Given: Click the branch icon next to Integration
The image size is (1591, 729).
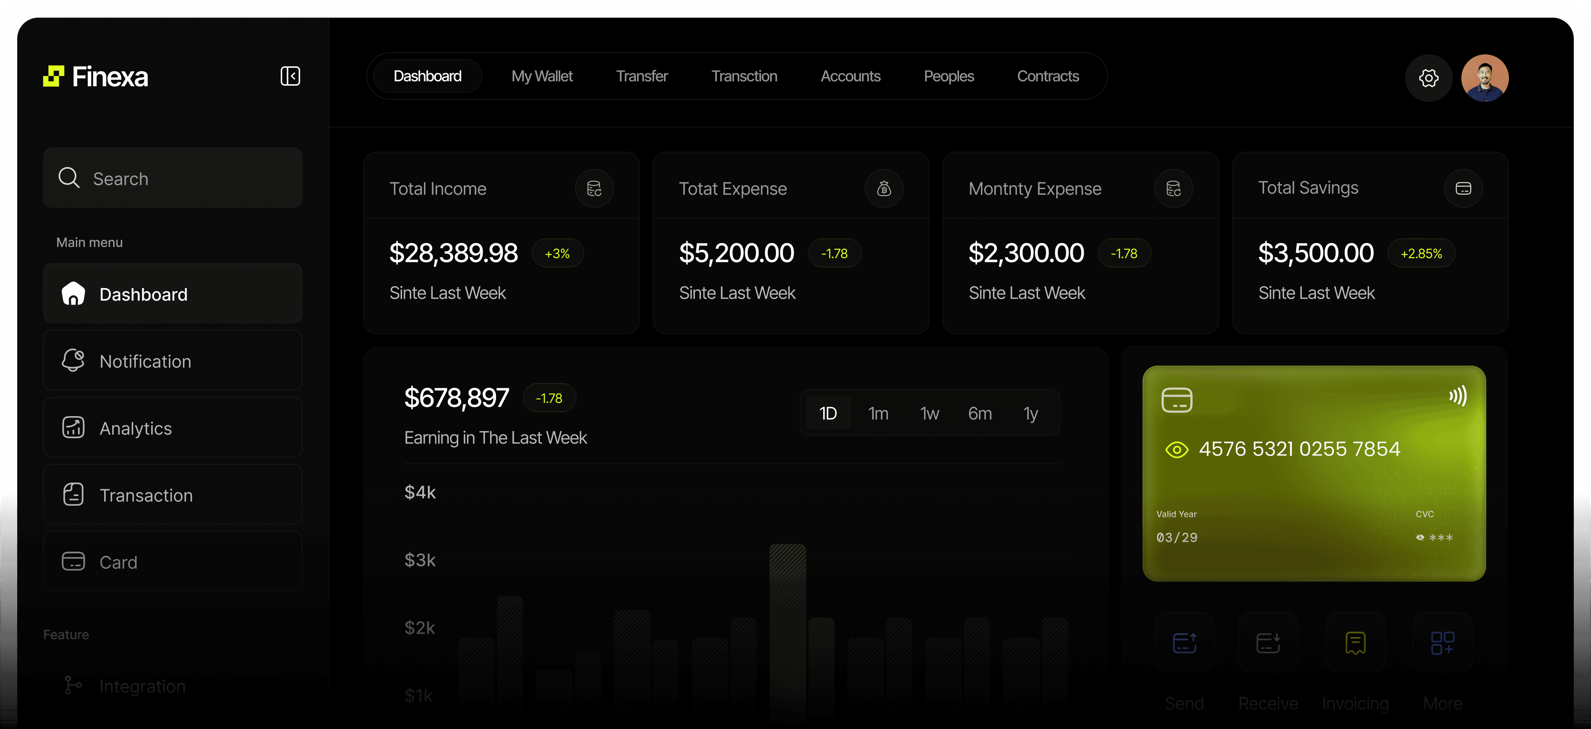Looking at the screenshot, I should click(73, 685).
